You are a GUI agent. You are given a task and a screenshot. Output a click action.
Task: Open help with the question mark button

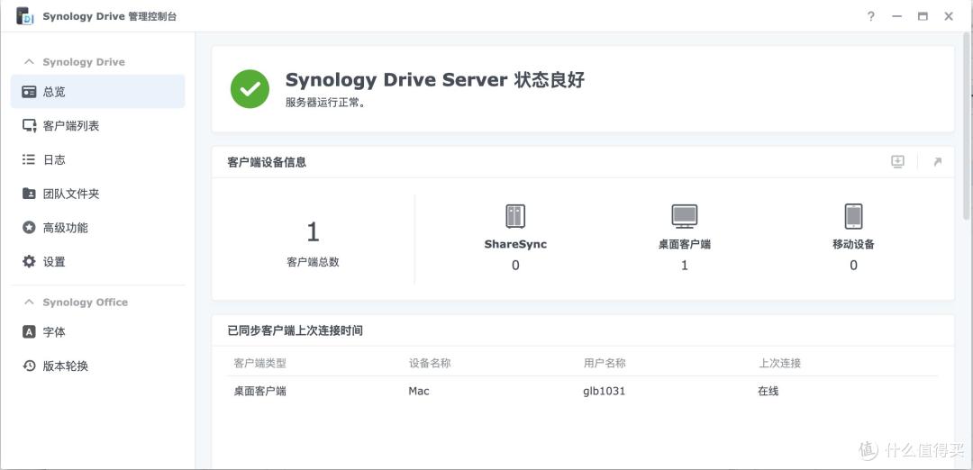(x=871, y=17)
